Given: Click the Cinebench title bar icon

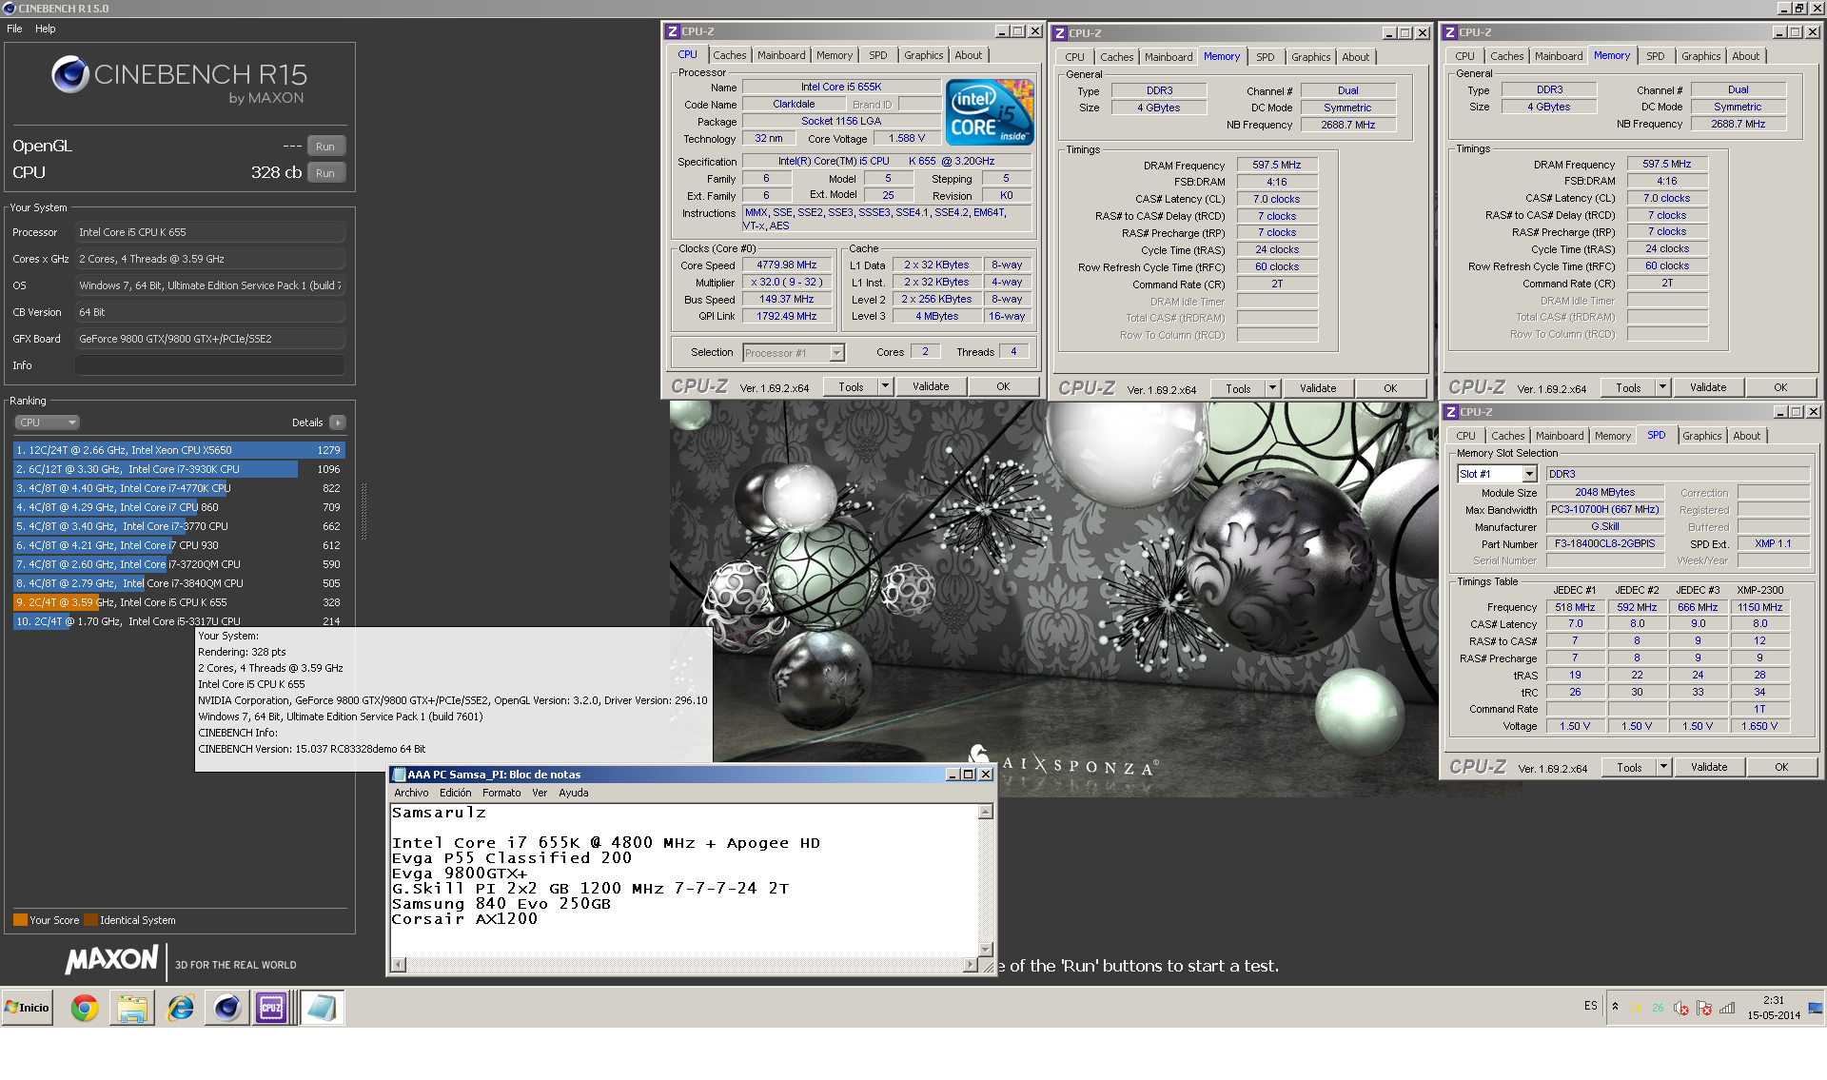Looking at the screenshot, I should (10, 8).
